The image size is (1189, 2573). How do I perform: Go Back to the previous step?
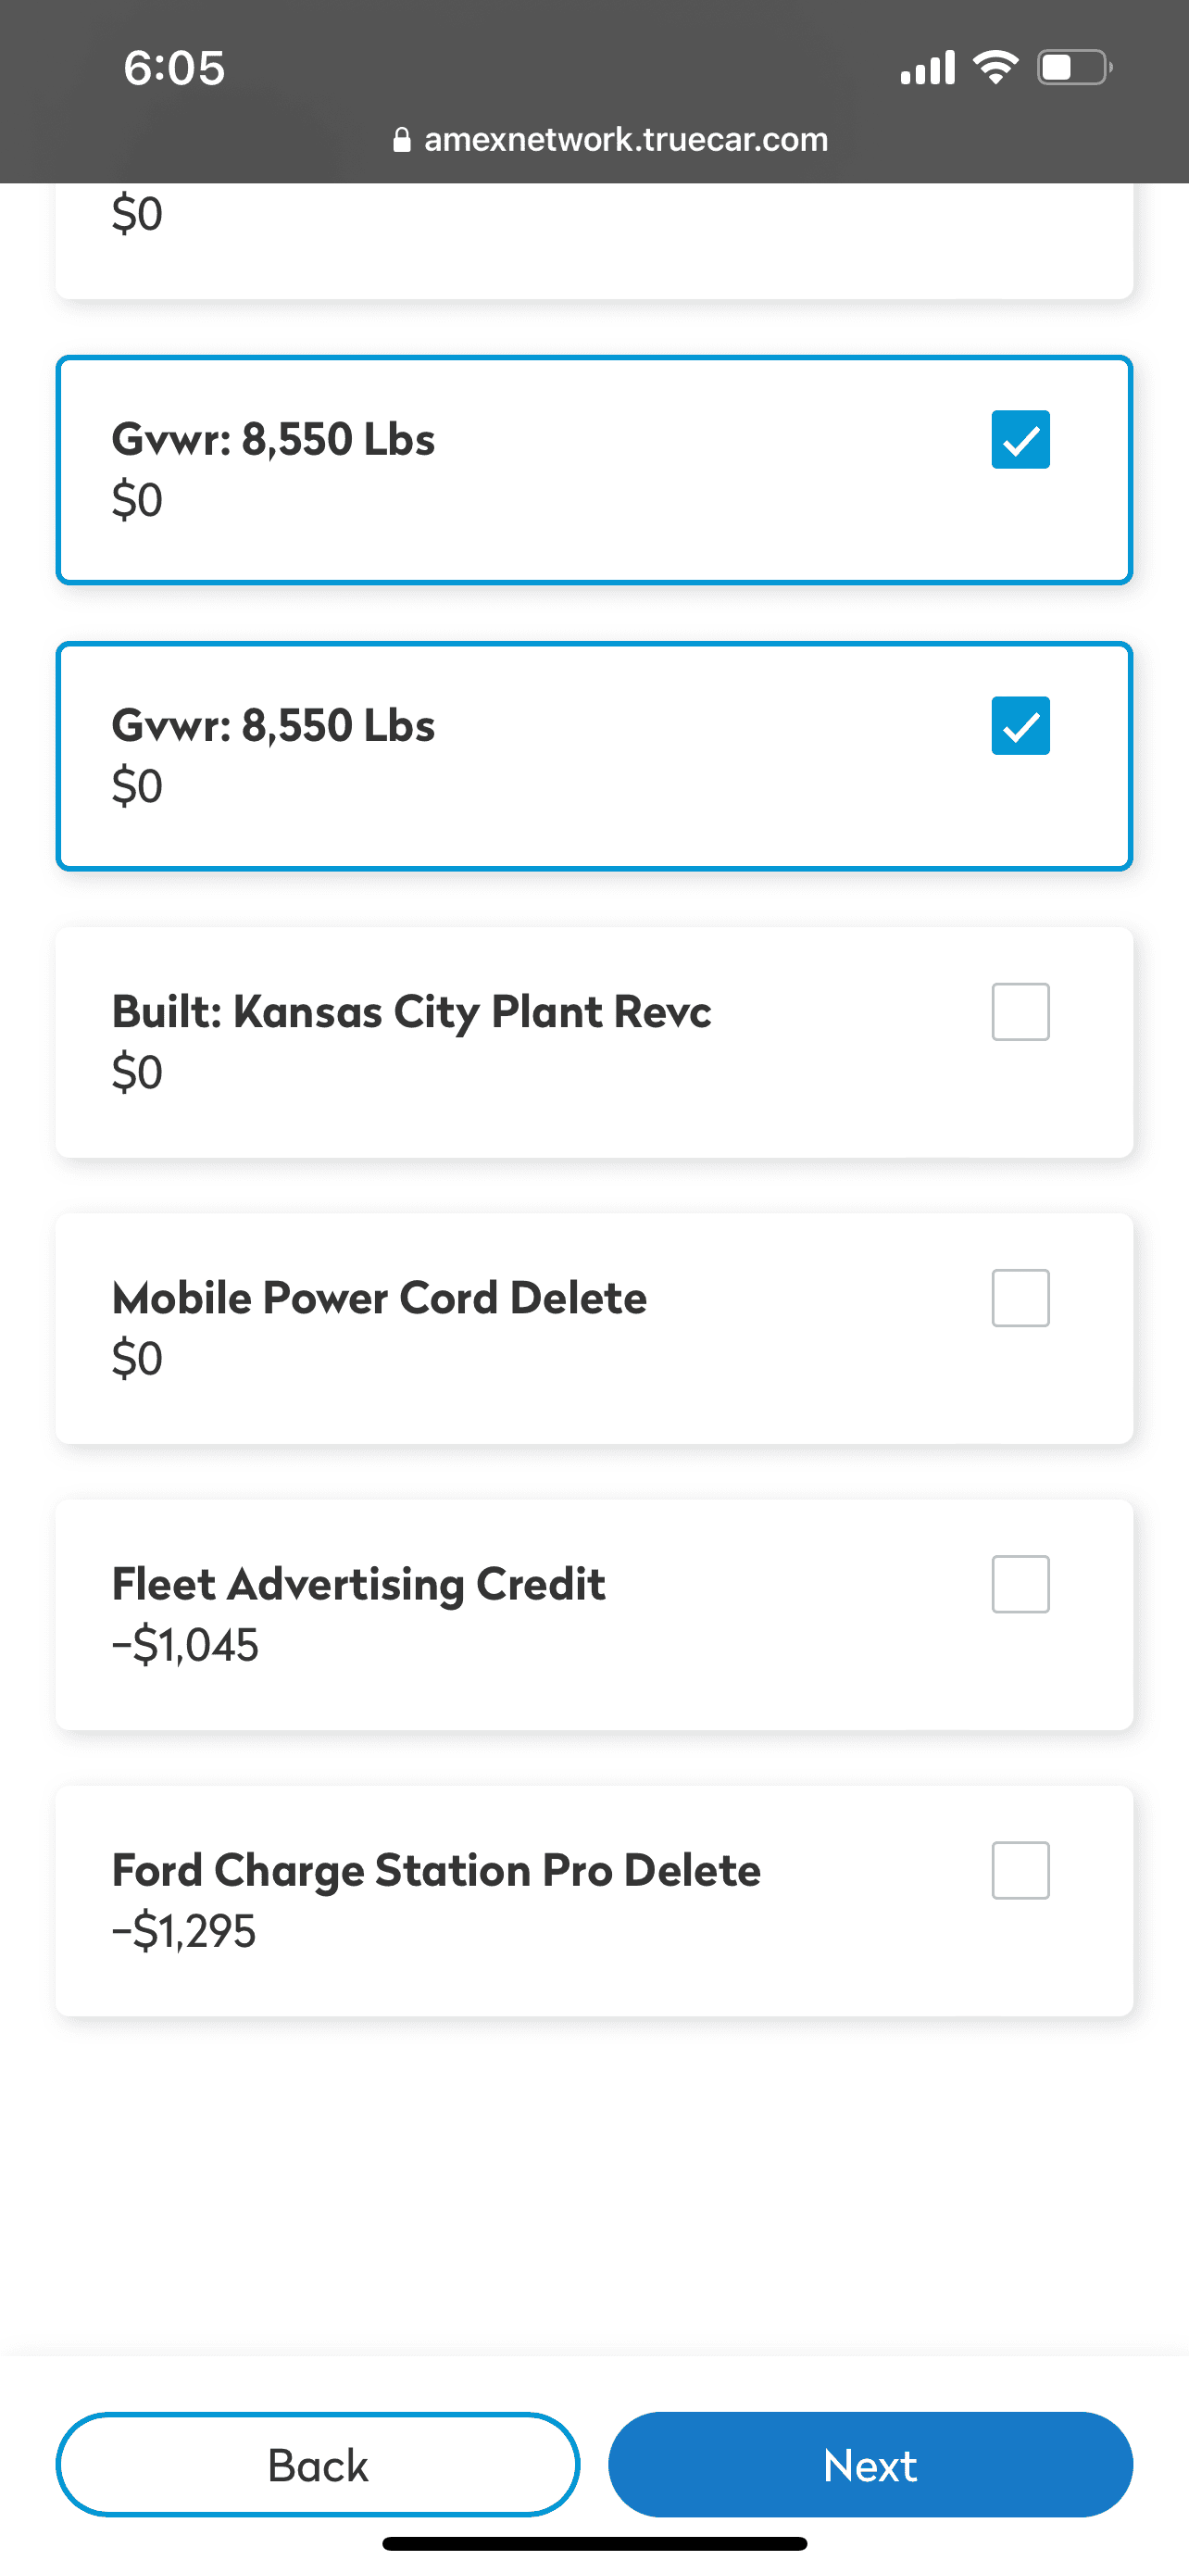click(x=318, y=2466)
